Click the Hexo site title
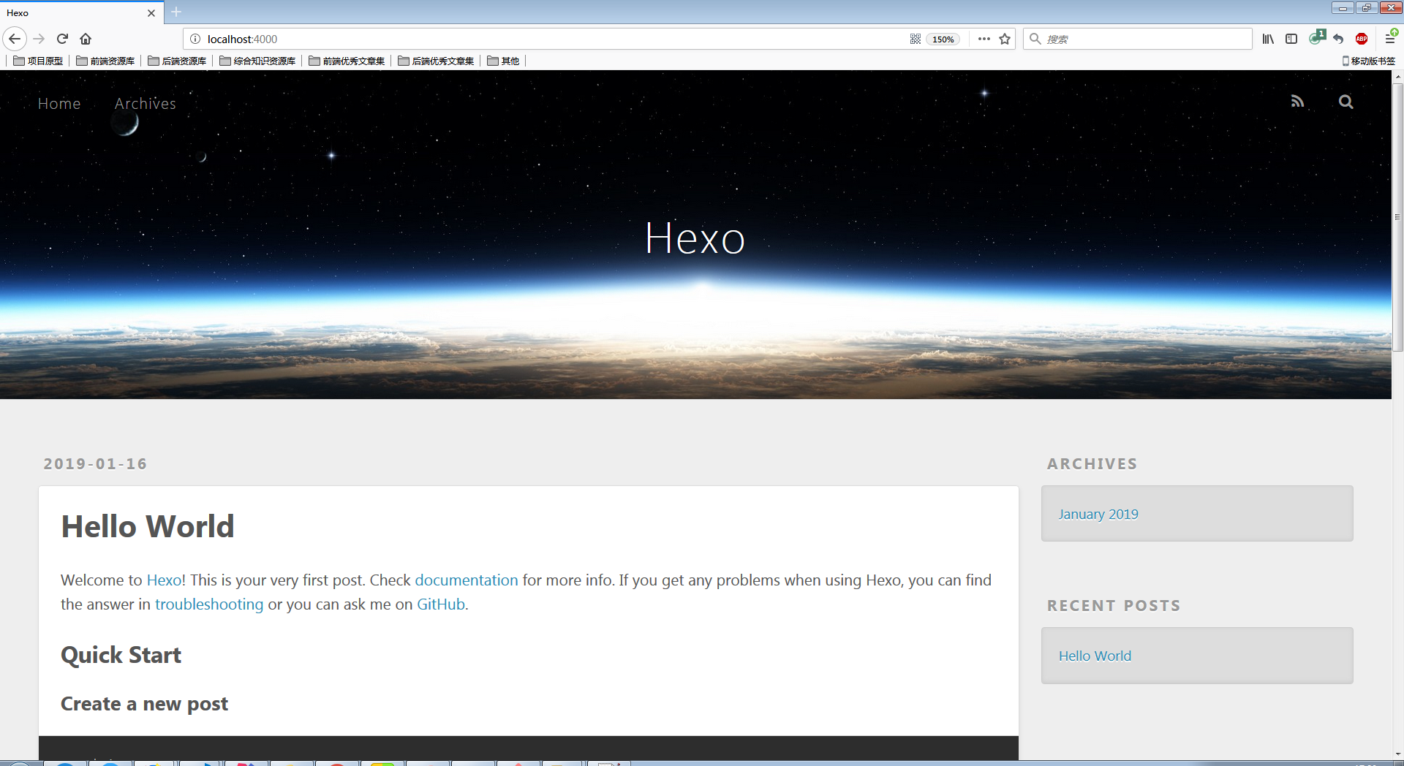 coord(695,238)
